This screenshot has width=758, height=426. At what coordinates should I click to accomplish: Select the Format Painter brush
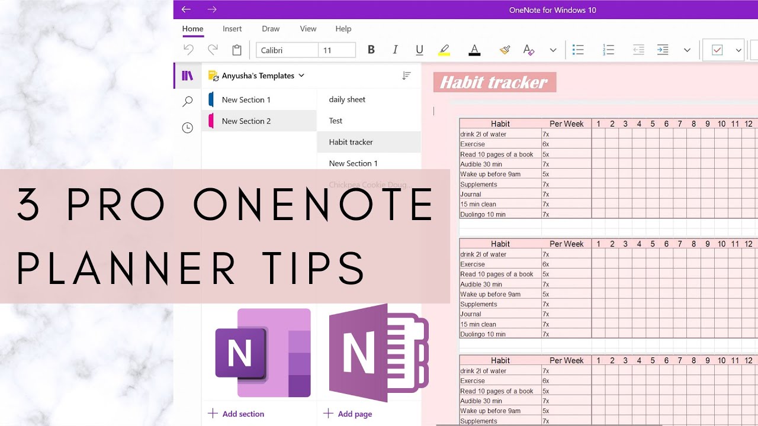pos(505,50)
